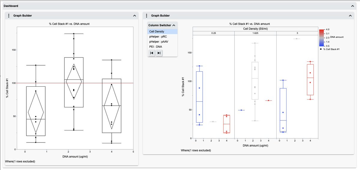Select pHelper : pRC in Column Switcher
This screenshot has height=170, width=360.
click(x=163, y=37)
